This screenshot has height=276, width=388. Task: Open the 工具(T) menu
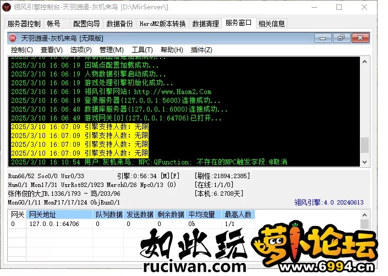tap(142, 50)
